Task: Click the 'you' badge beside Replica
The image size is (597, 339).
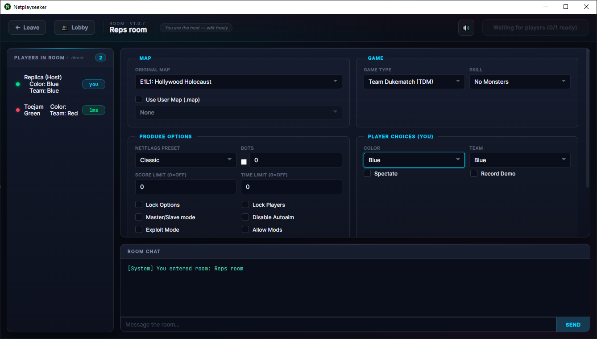Action: point(94,84)
